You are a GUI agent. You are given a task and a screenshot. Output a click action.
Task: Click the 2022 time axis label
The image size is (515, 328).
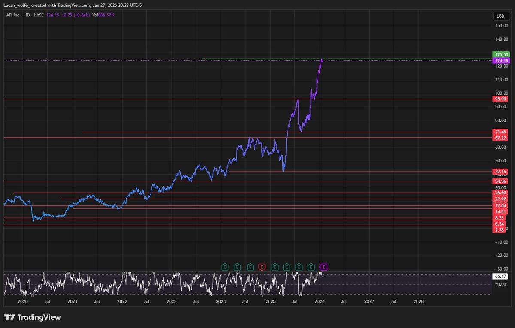[x=122, y=302]
